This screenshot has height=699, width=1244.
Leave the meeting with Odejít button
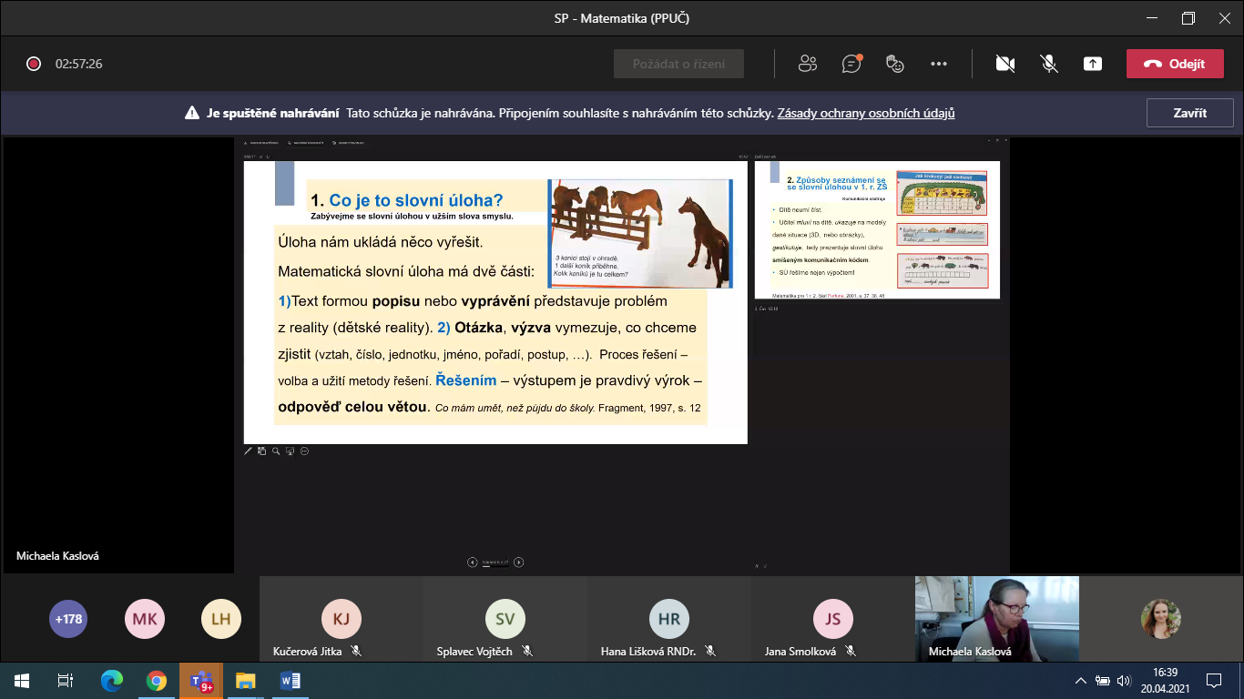(x=1174, y=64)
